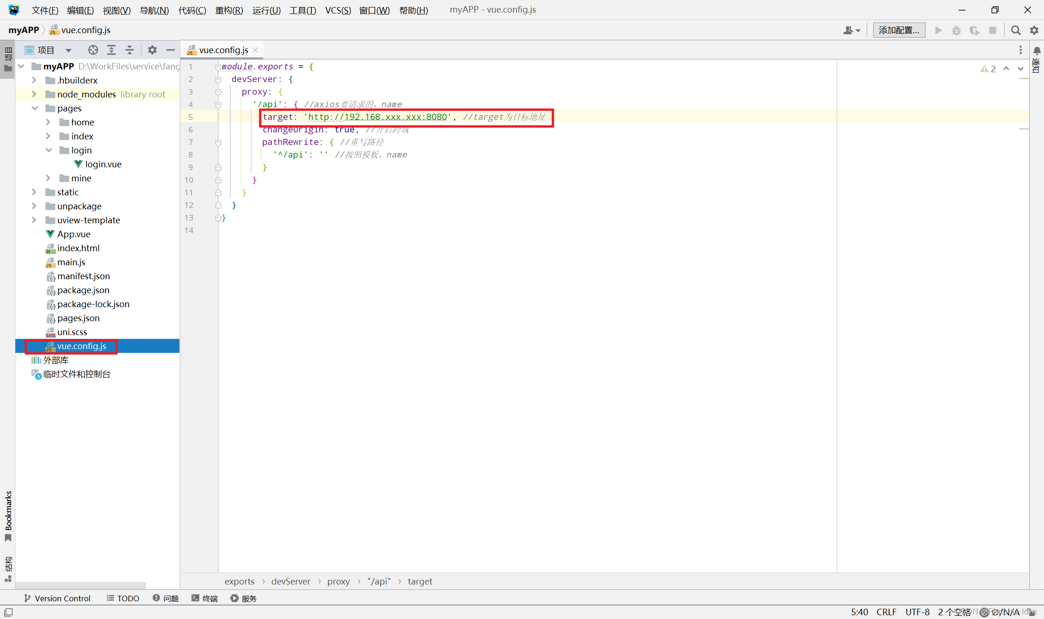Open the project view dropdown arrow
Image resolution: width=1044 pixels, height=619 pixels.
point(69,50)
